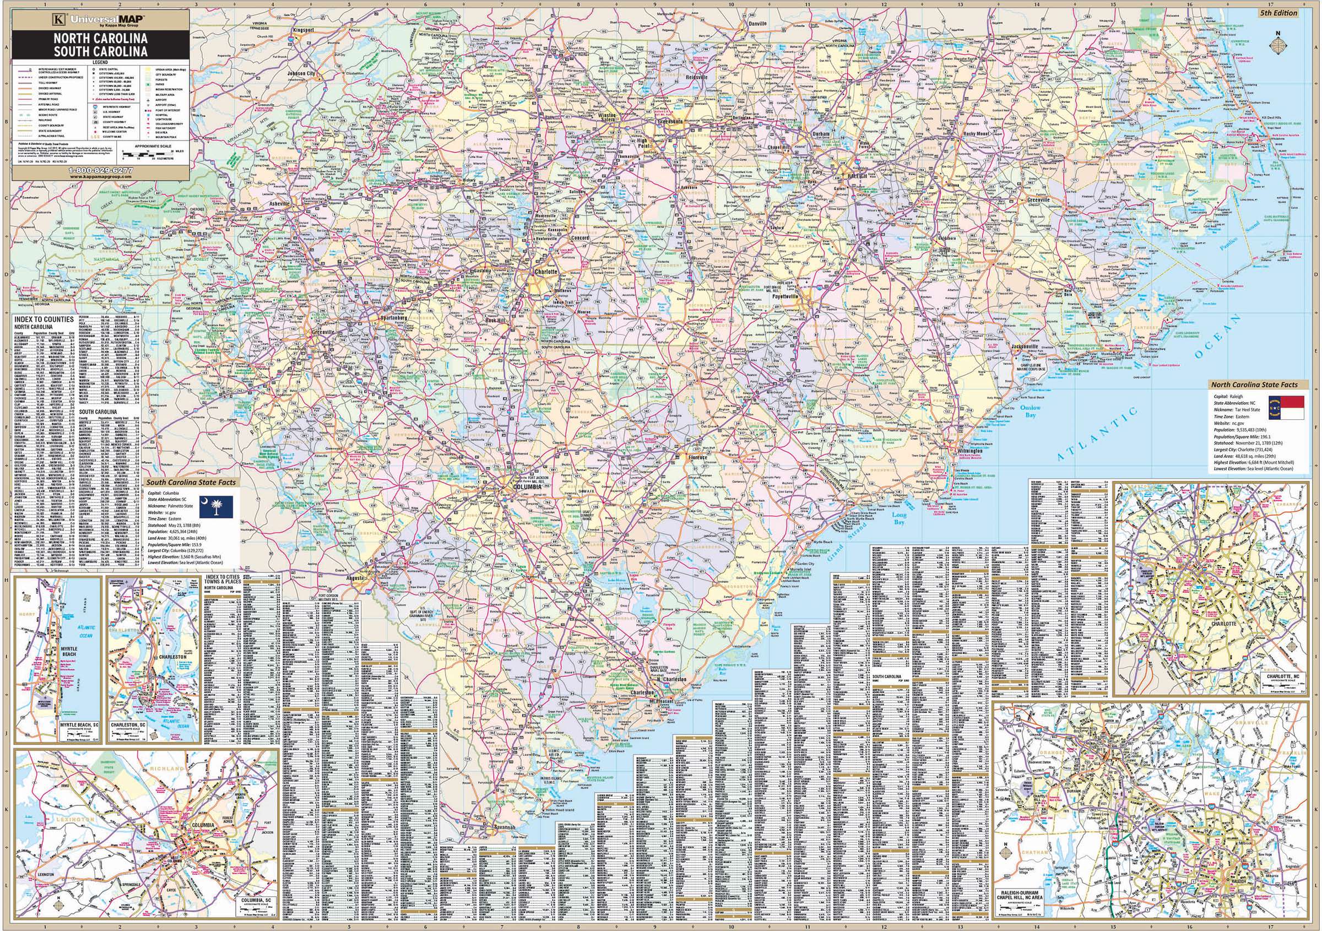Click the Urban Area yellow legend swatch
This screenshot has width=1322, height=931.
[x=148, y=69]
